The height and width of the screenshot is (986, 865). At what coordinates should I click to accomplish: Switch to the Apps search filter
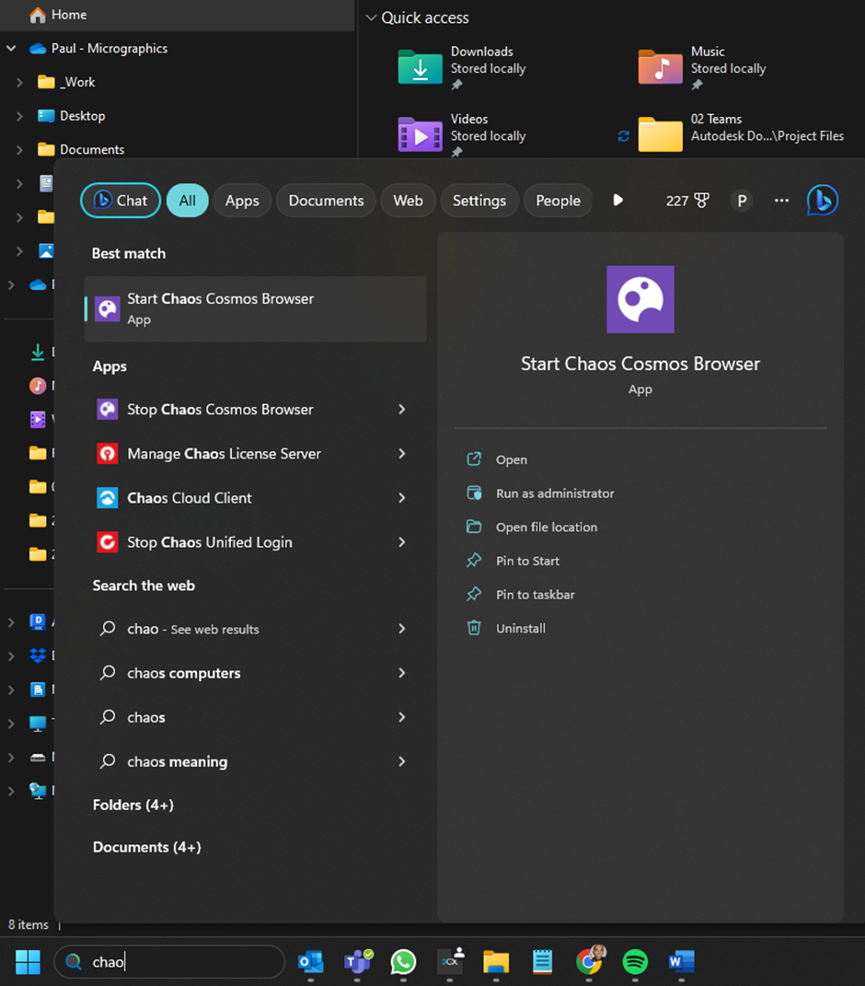(x=242, y=201)
